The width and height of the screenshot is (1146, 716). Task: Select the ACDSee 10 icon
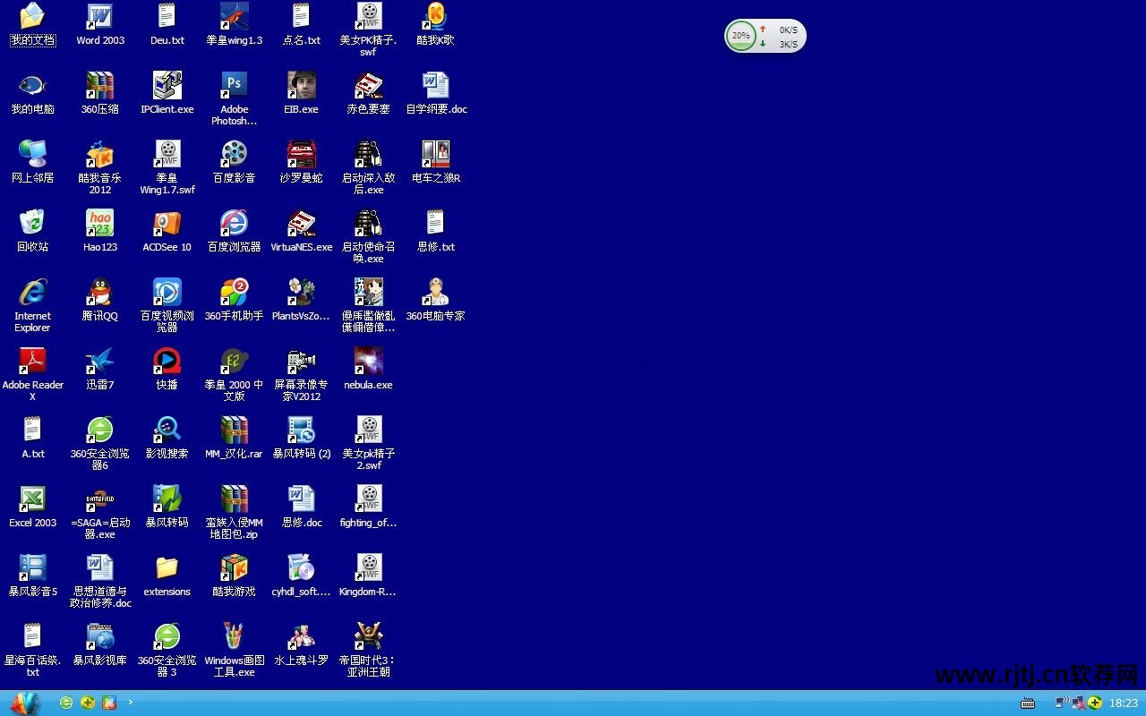tap(167, 224)
